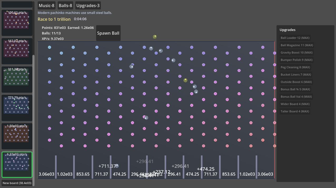336x188 pixels.
Task: Click the Peg Cleaning 8 (MAX) upgrade
Action: (x=295, y=67)
